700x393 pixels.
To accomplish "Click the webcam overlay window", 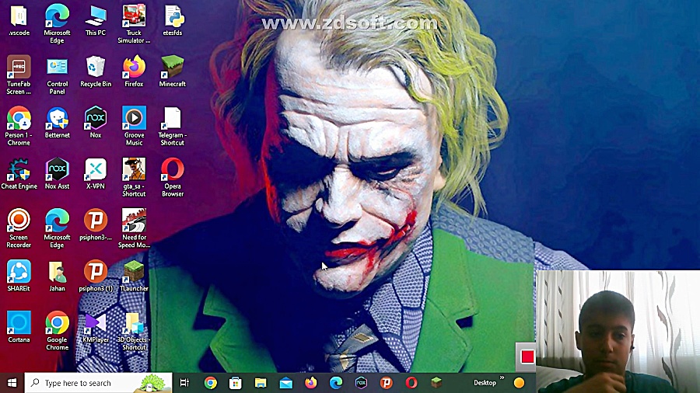I will click(618, 332).
